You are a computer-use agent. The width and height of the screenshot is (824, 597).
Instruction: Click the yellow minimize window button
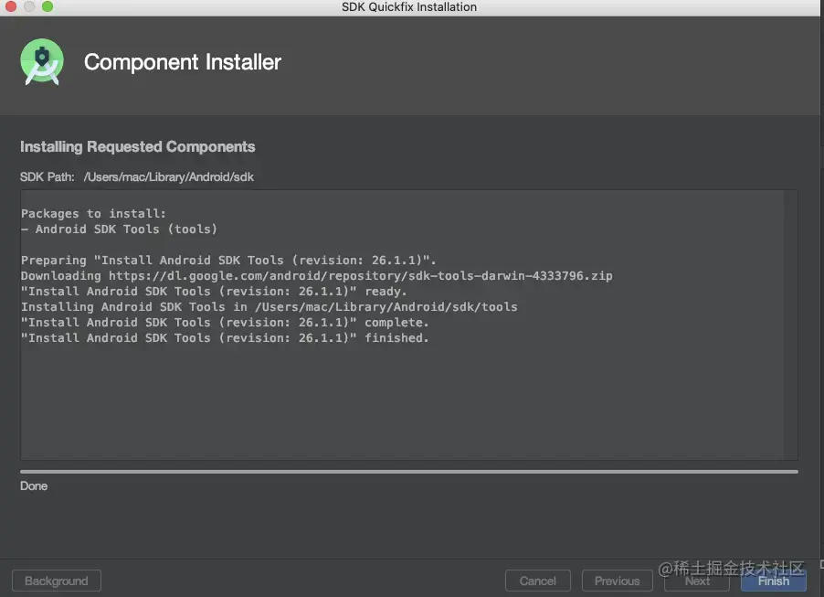pyautogui.click(x=29, y=6)
